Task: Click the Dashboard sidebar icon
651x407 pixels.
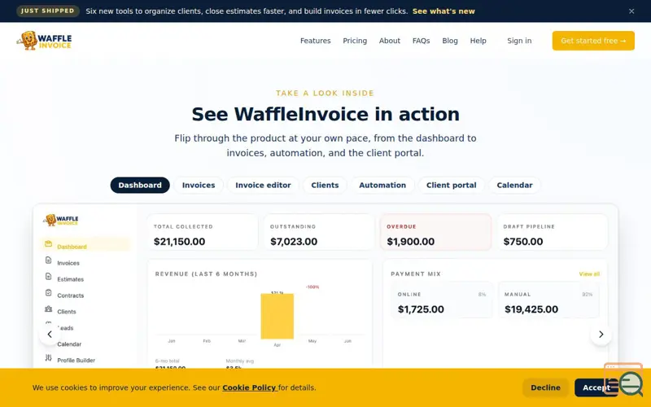Action: pos(48,243)
